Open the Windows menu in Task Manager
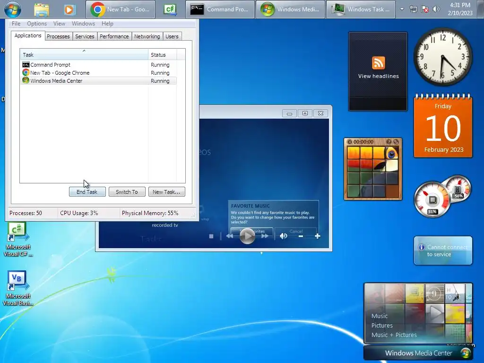484x363 pixels. (83, 24)
